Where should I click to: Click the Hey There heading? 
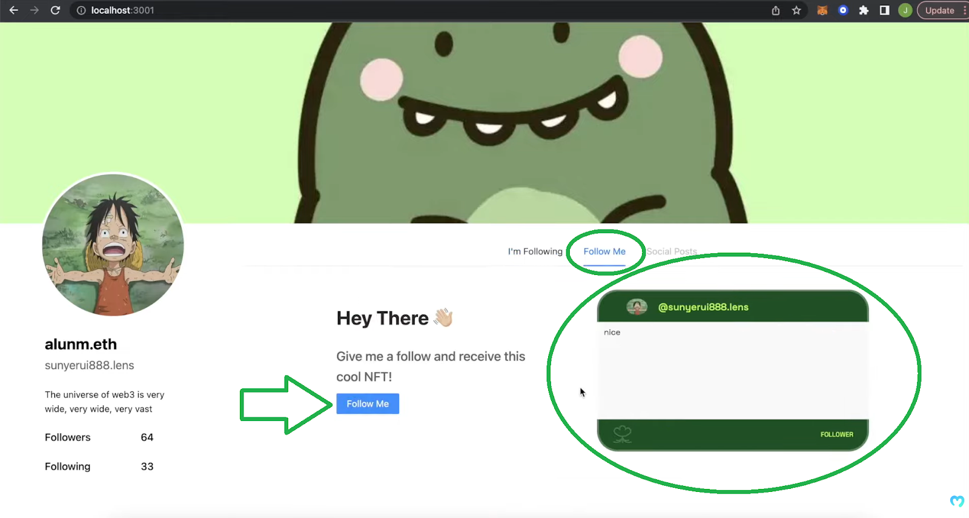[395, 318]
